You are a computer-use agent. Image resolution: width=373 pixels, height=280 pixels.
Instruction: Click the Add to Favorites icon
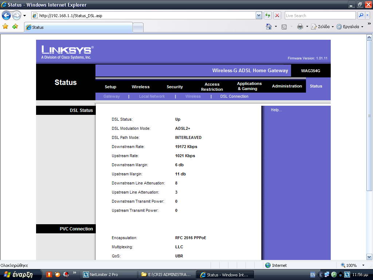(x=15, y=26)
